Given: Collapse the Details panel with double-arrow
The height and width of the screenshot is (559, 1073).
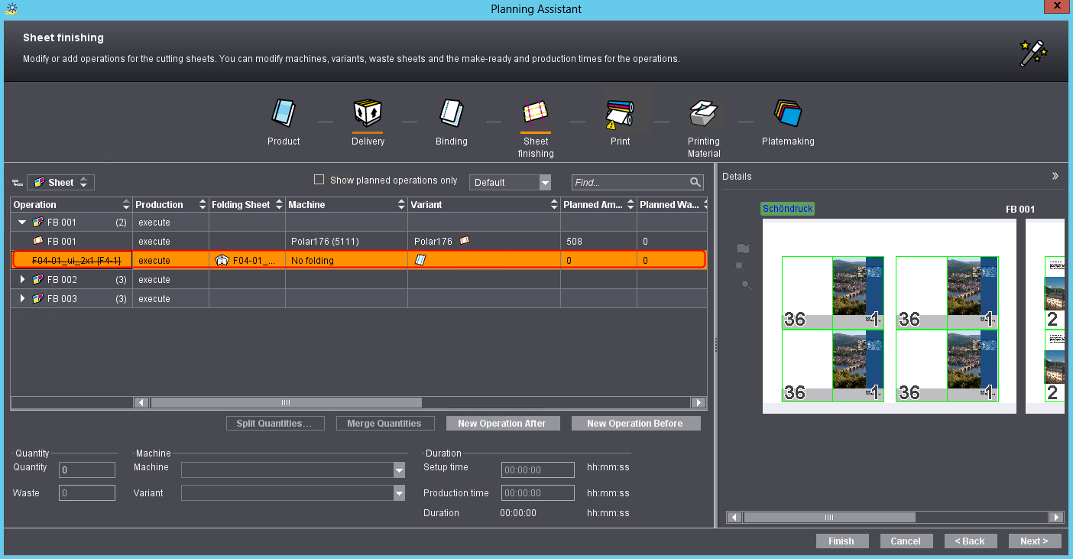Looking at the screenshot, I should tap(1055, 176).
